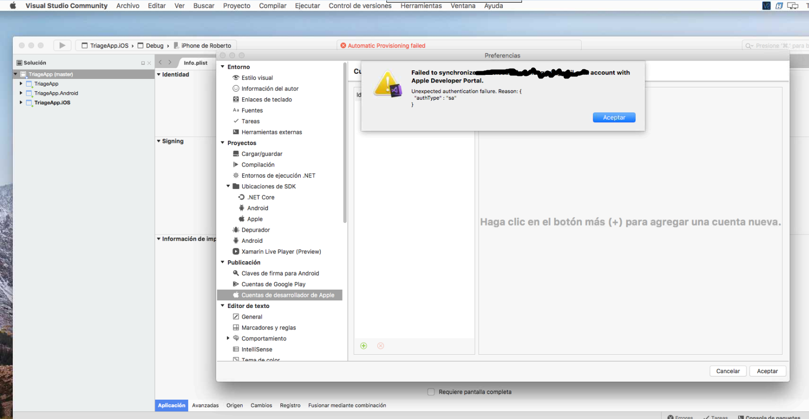The image size is (809, 419).
Task: Open Enlaces de teclado settings
Action: (x=267, y=100)
